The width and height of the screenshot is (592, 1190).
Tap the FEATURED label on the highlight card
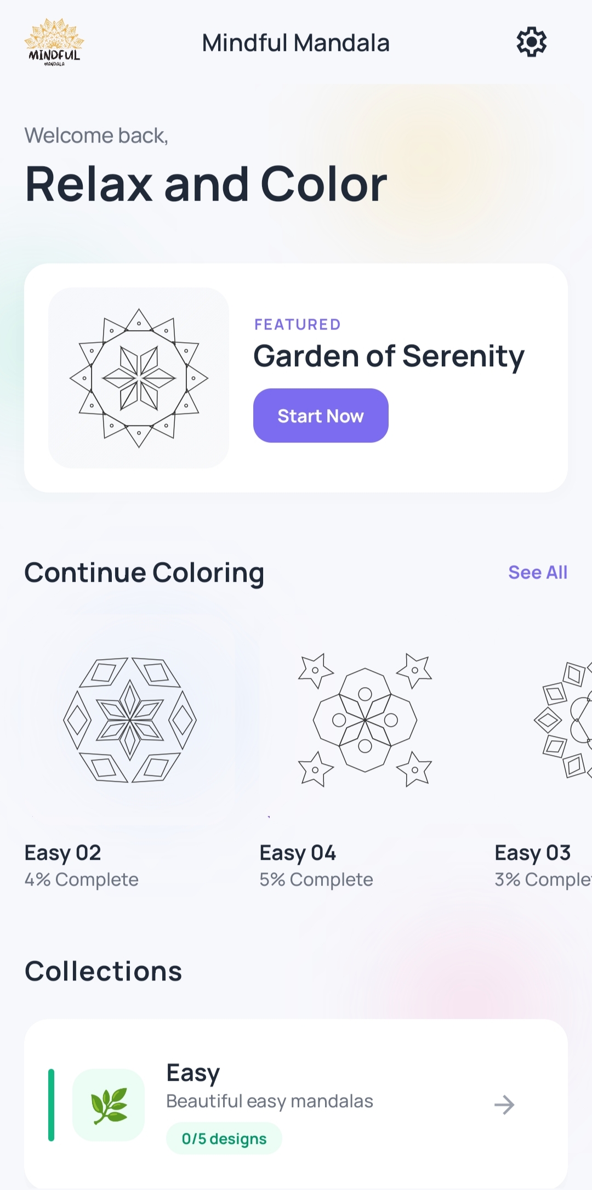[297, 324]
